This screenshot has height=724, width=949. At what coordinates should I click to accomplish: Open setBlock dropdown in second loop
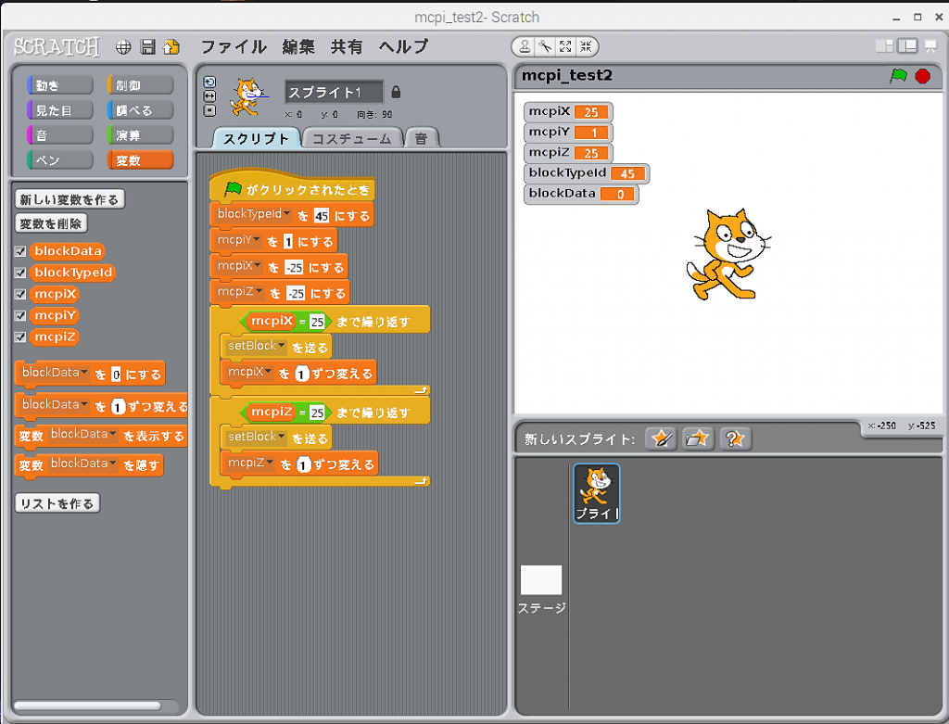pyautogui.click(x=282, y=437)
